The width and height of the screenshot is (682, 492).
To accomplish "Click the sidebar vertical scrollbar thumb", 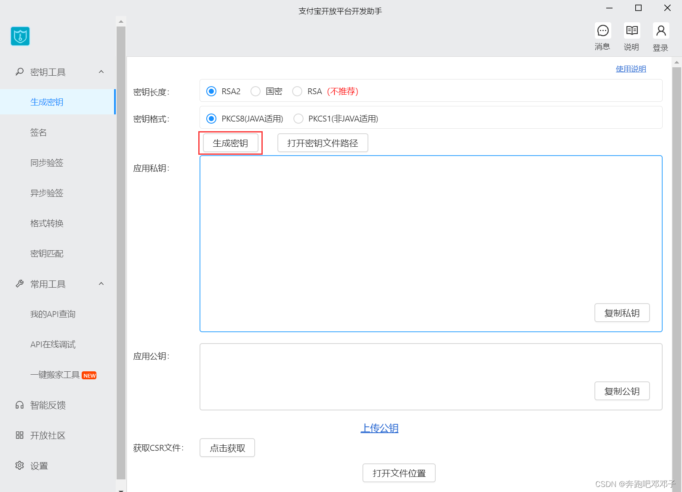I will pyautogui.click(x=121, y=253).
